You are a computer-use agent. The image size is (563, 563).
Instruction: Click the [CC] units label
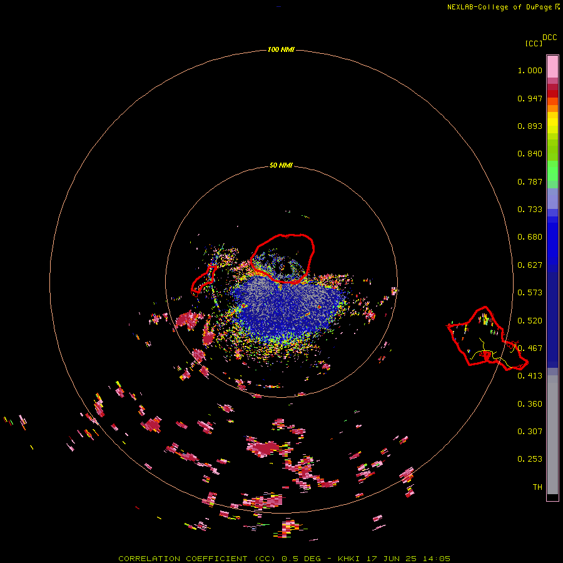(534, 43)
